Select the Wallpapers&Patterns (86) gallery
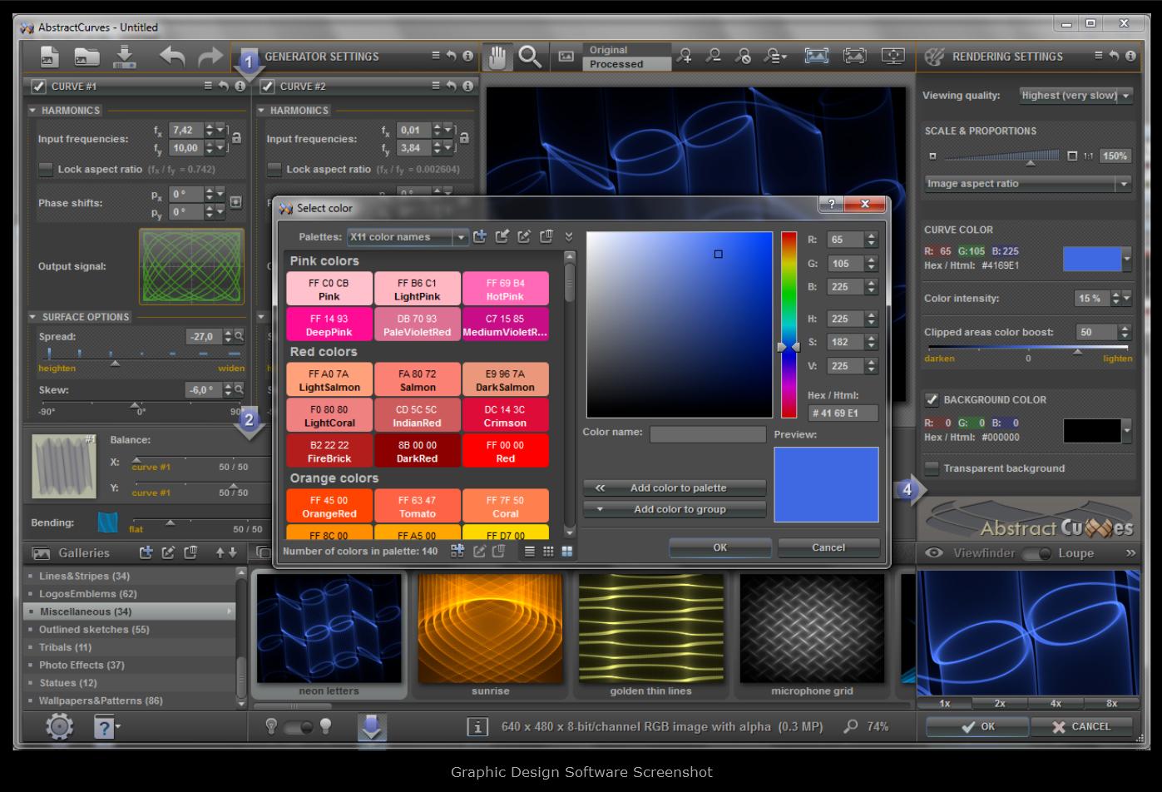 click(x=131, y=700)
